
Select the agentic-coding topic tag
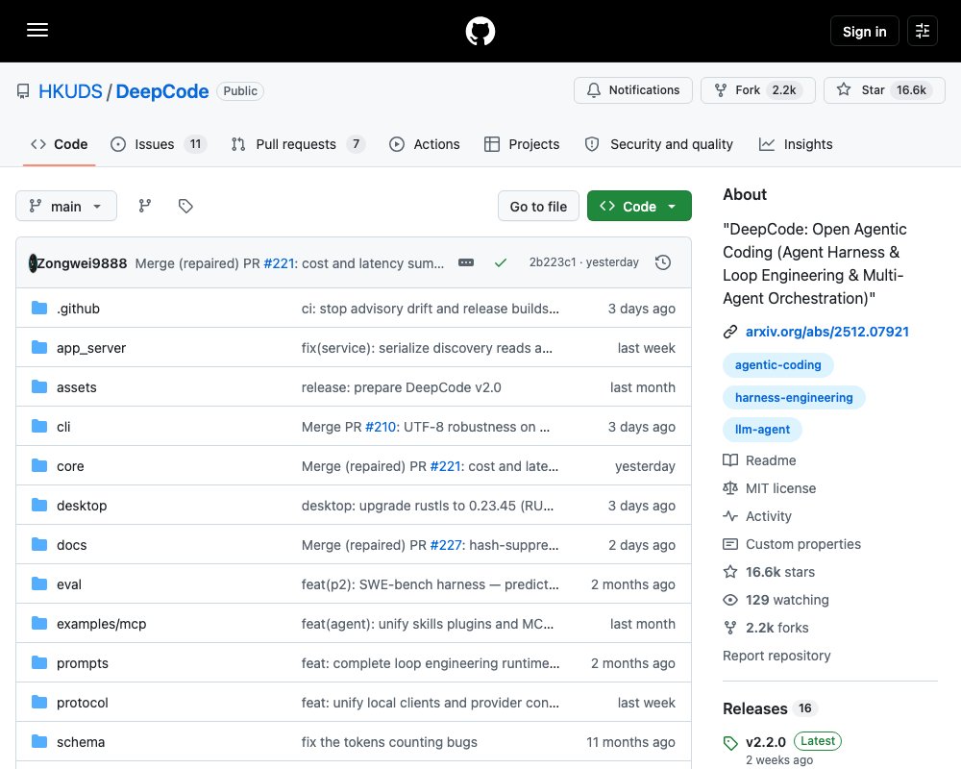click(777, 365)
